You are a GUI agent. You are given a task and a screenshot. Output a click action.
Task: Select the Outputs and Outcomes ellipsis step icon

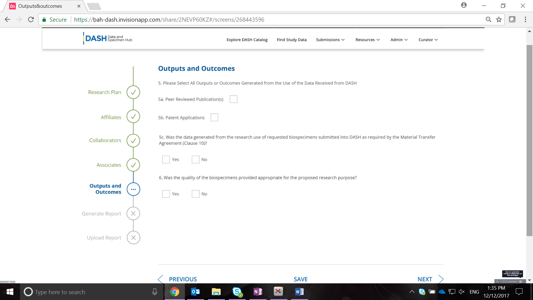click(x=133, y=189)
